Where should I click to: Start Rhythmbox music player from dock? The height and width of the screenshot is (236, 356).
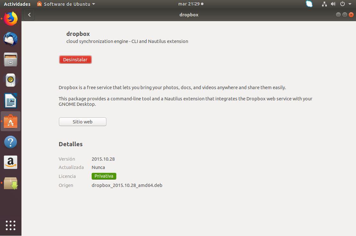[x=11, y=80]
